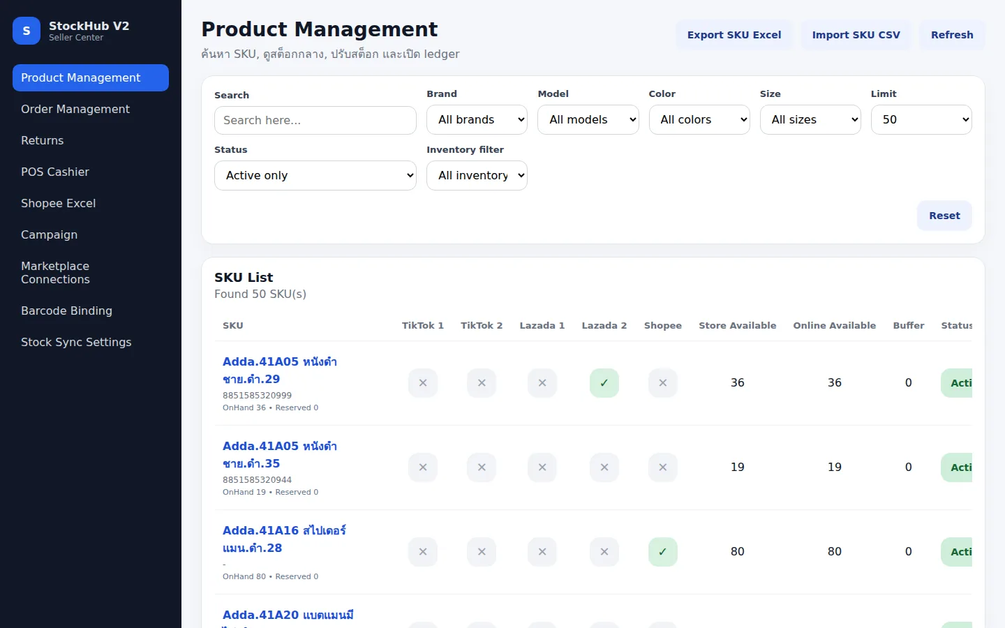Open the Model dropdown

point(588,119)
